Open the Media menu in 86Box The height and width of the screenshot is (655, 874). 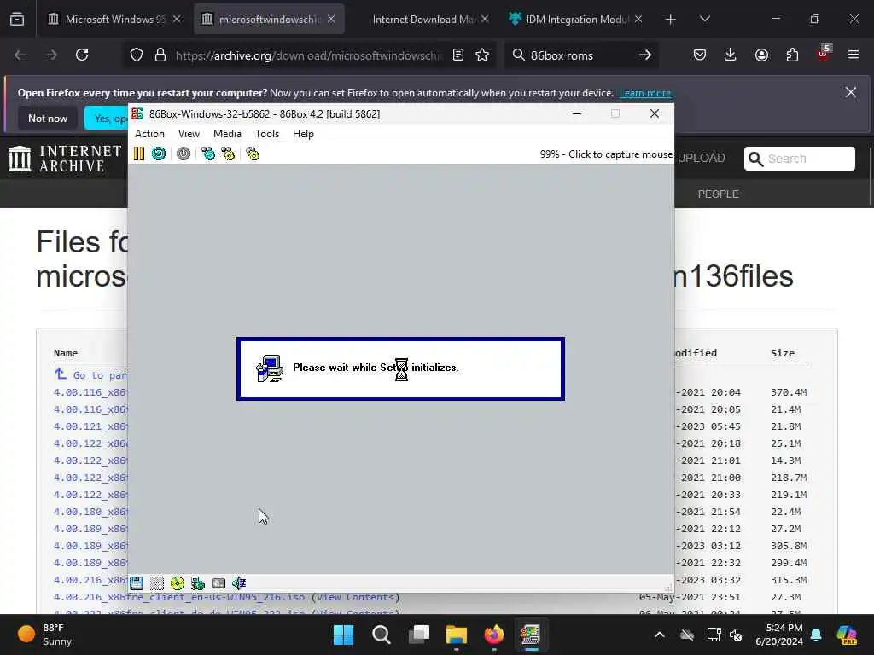coord(227,134)
